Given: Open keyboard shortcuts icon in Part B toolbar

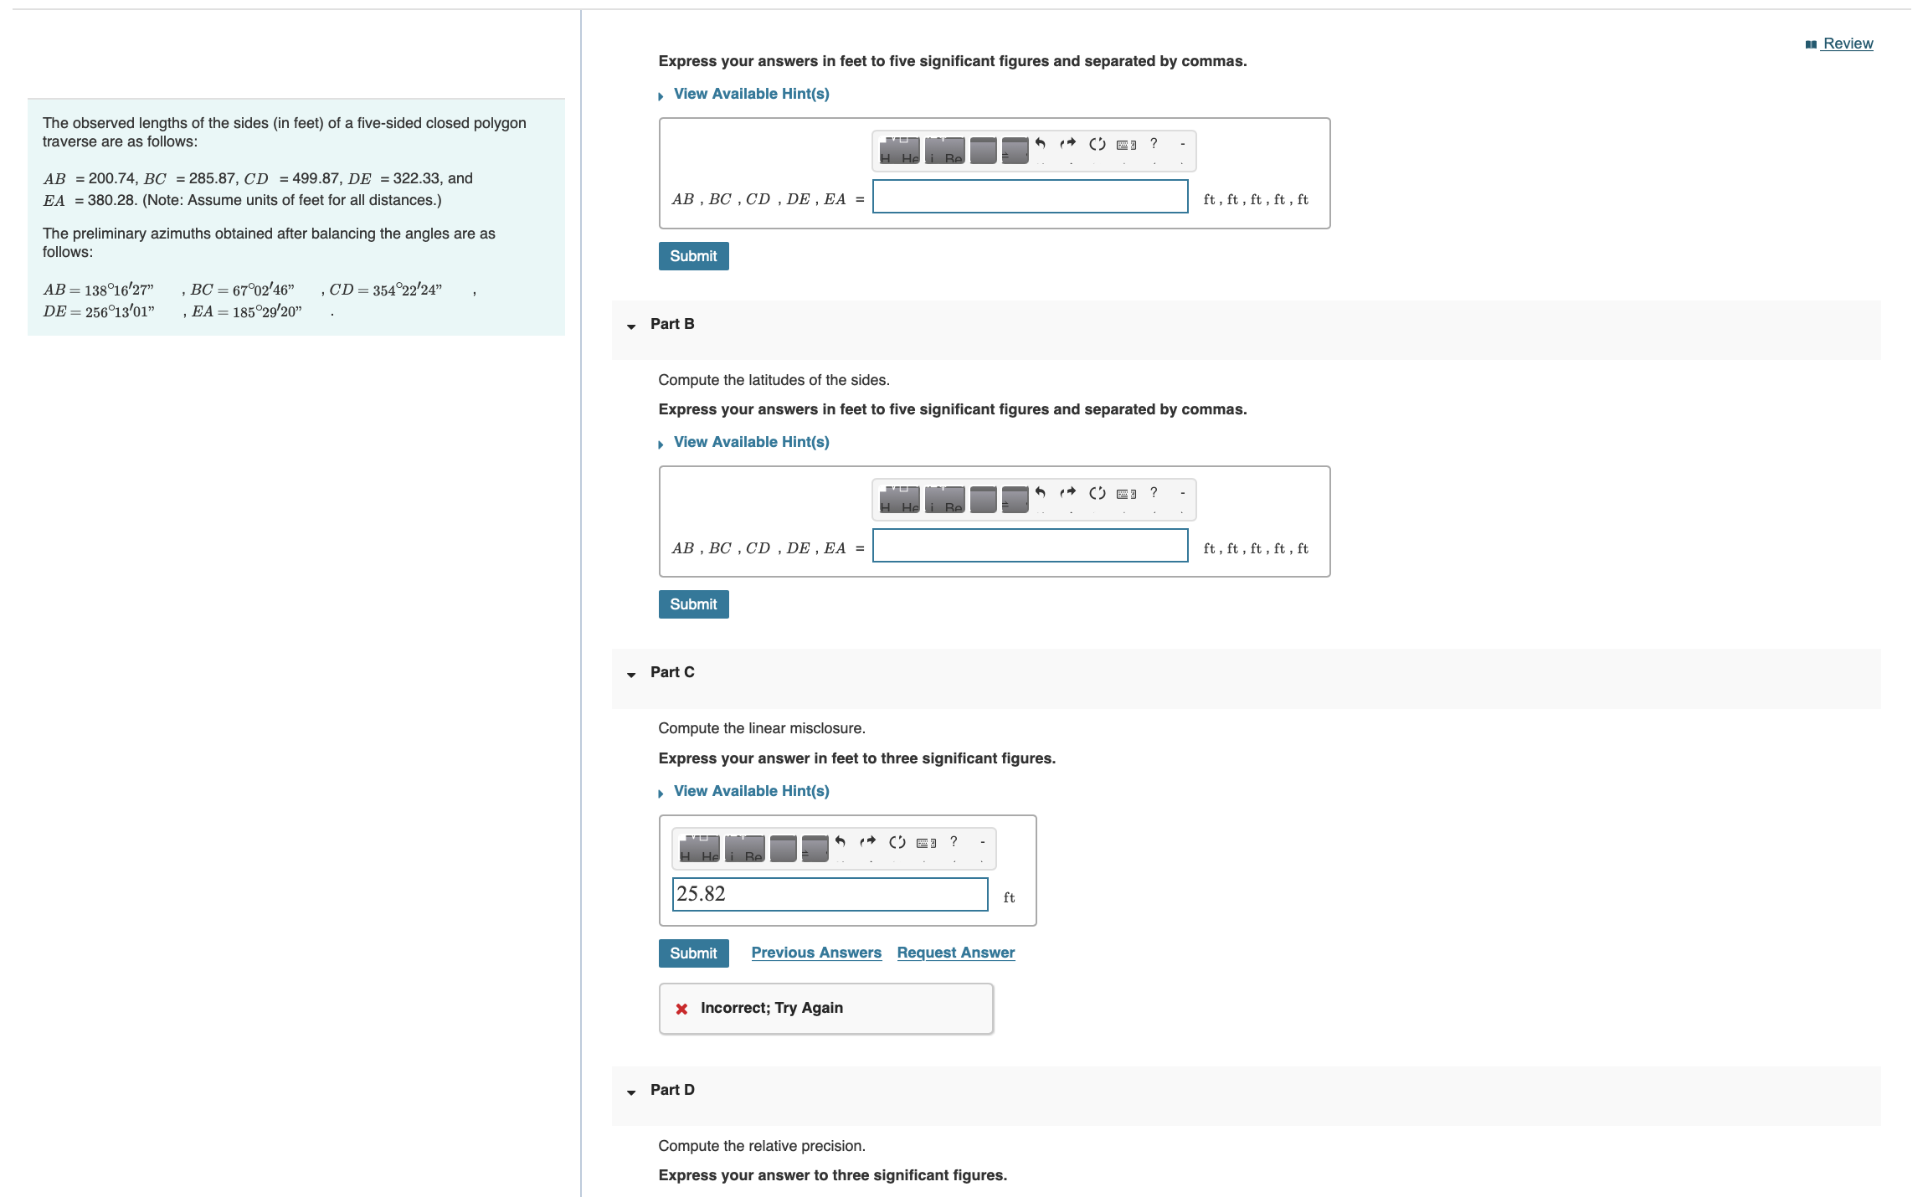Looking at the screenshot, I should pos(1127,493).
